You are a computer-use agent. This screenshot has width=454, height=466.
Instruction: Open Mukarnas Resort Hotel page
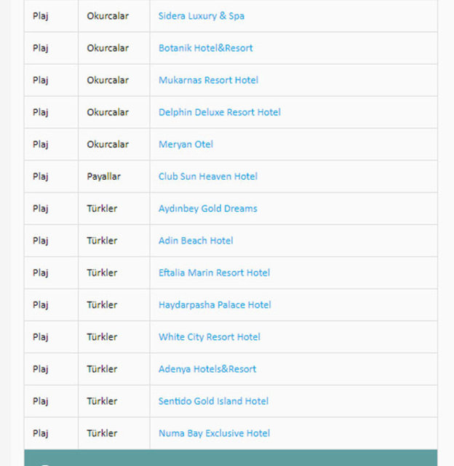[208, 80]
